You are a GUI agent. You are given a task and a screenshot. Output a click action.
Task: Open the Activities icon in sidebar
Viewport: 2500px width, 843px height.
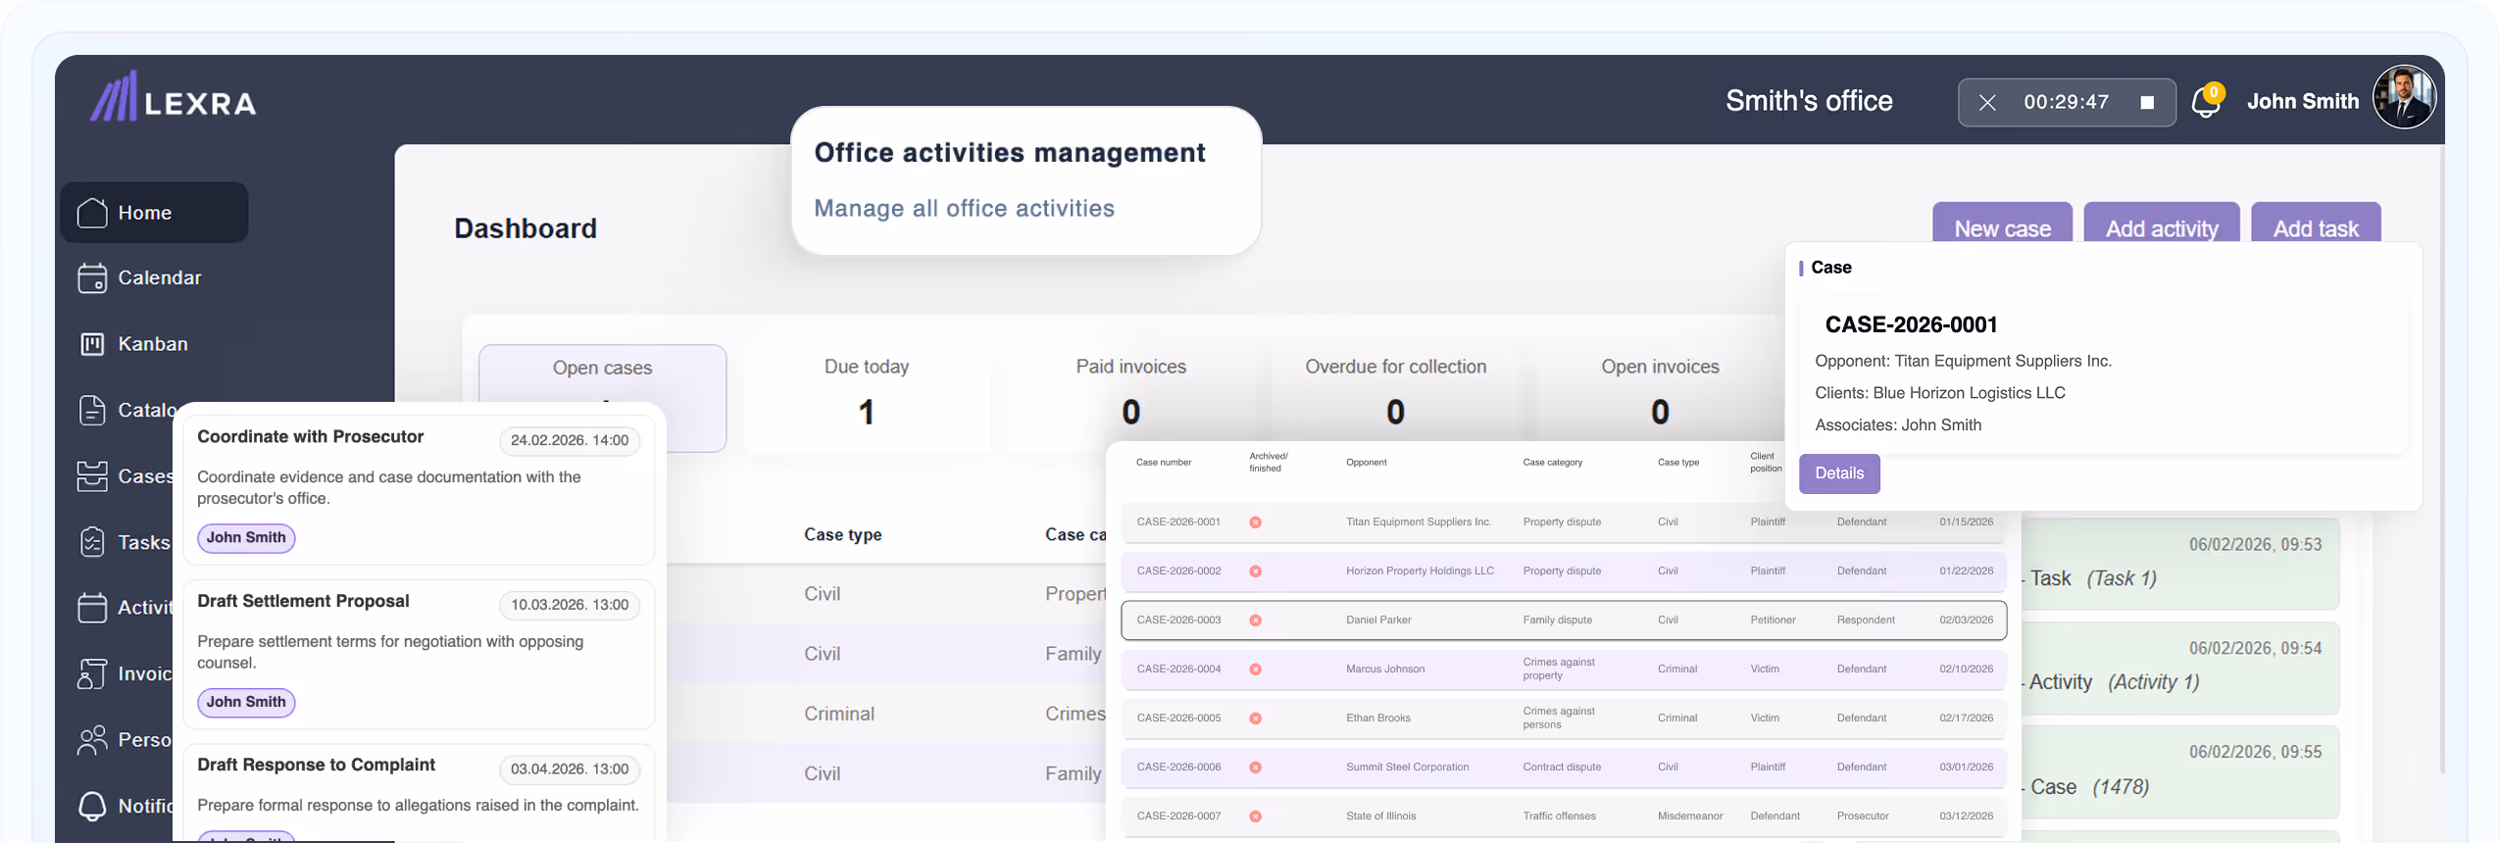click(92, 608)
